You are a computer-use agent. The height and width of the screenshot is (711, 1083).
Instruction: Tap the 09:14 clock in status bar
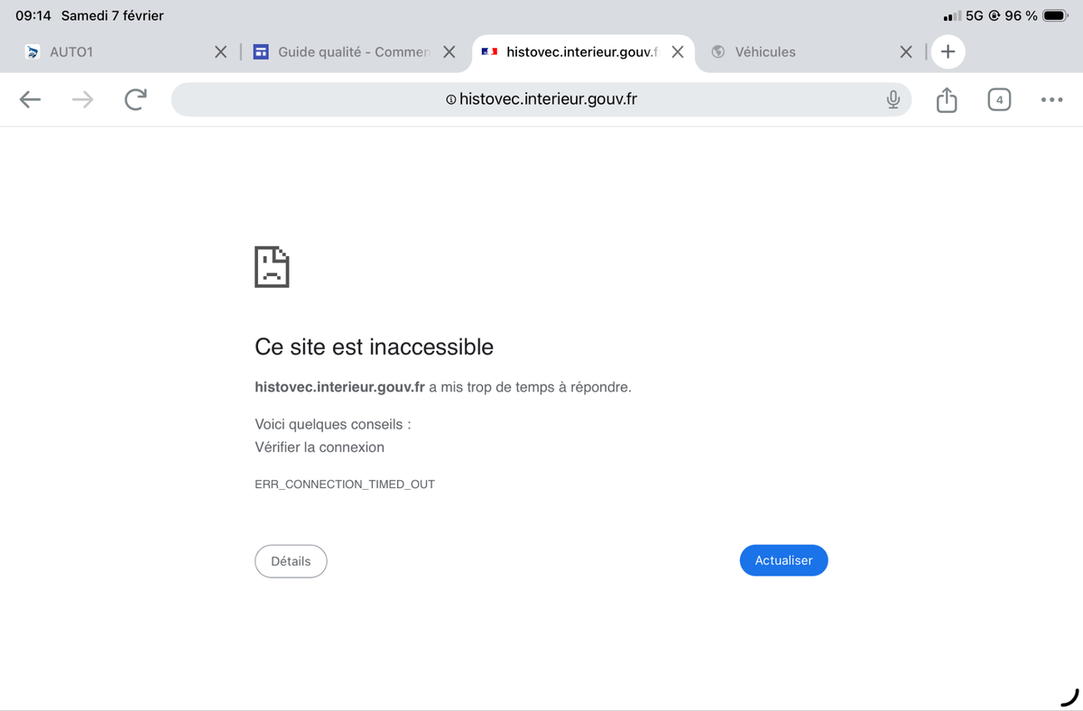33,15
